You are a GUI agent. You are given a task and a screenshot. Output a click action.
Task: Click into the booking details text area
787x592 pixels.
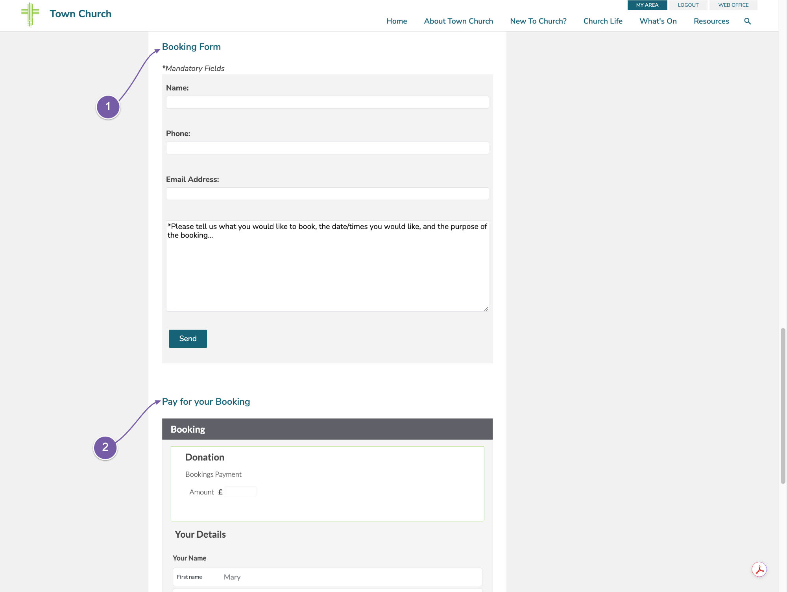pos(327,266)
